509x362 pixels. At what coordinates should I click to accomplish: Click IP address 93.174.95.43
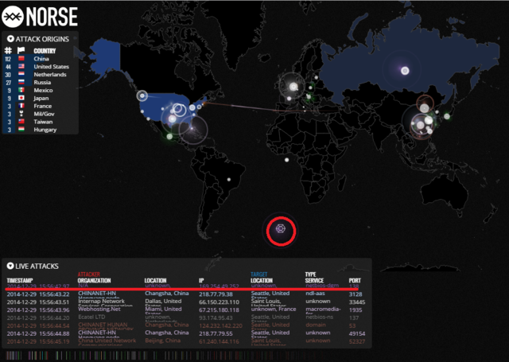click(216, 318)
